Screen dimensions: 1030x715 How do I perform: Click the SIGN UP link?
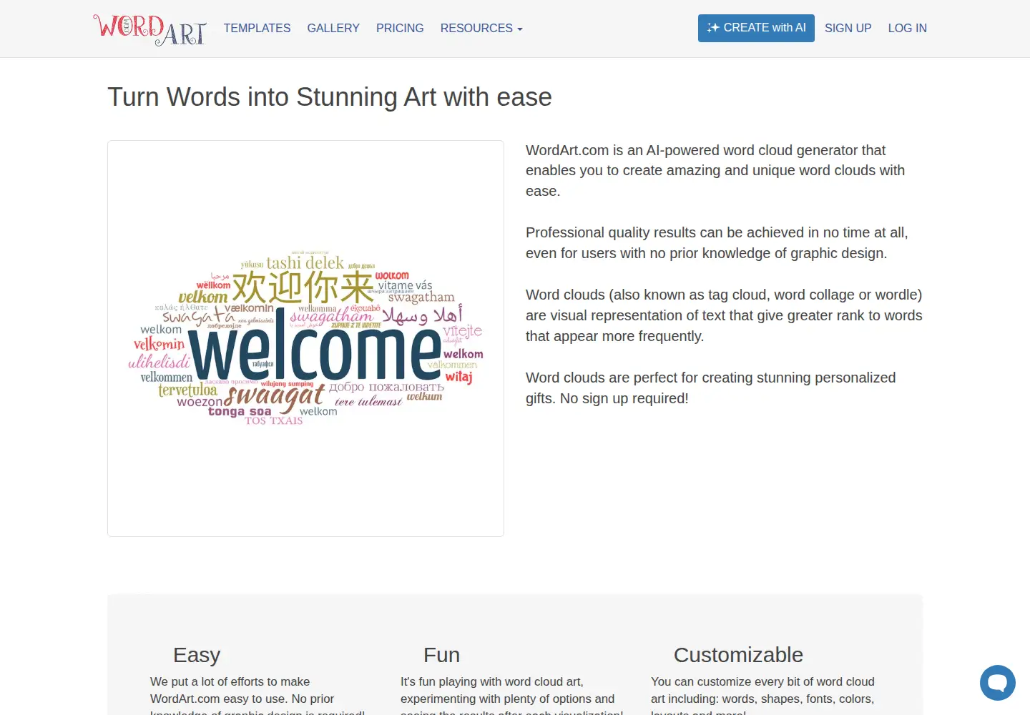[x=848, y=29]
